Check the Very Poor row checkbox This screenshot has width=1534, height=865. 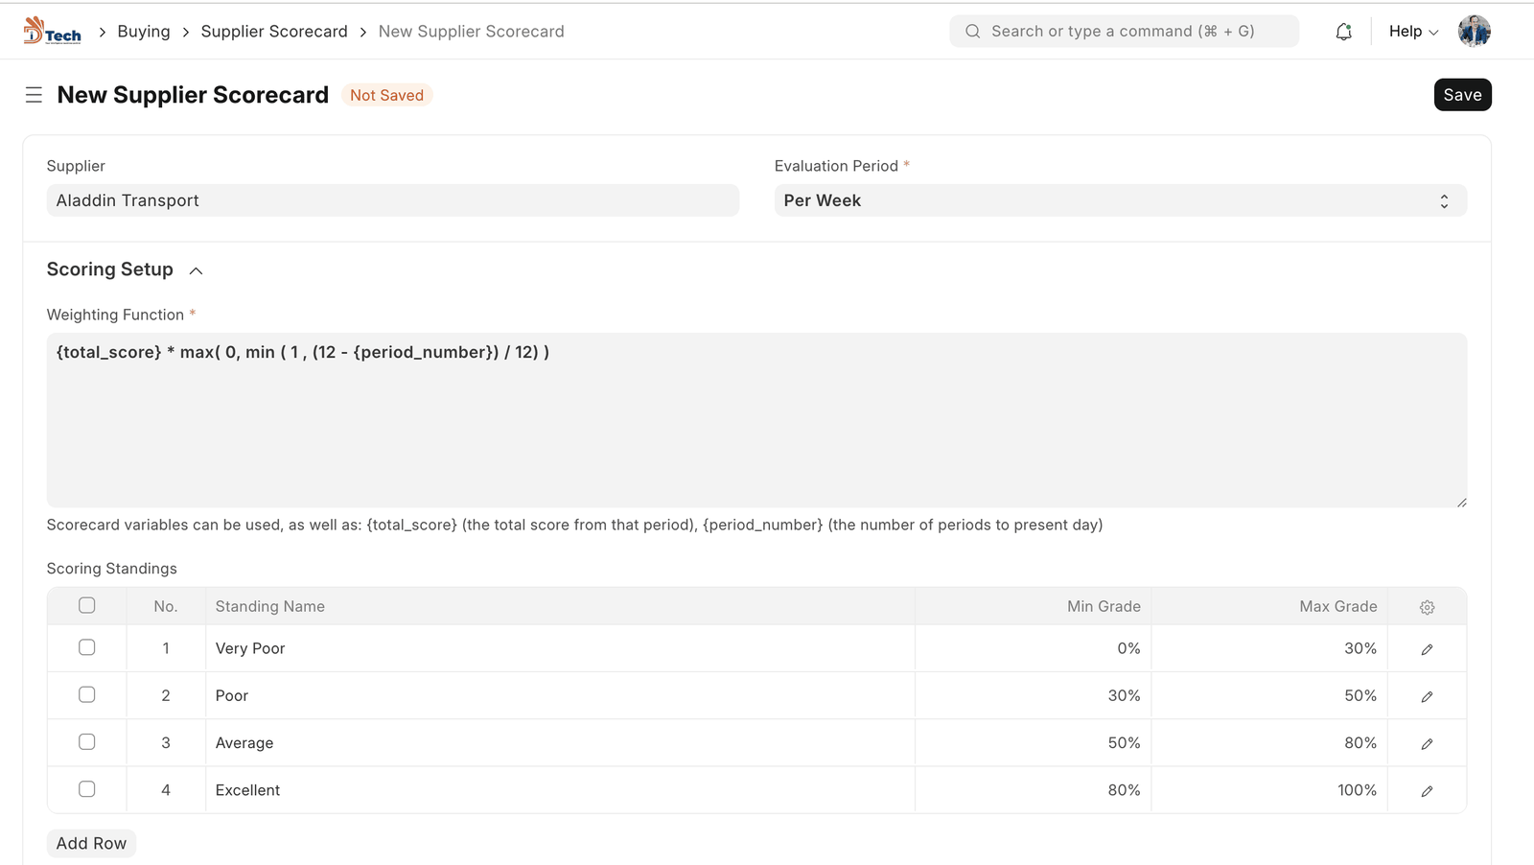click(x=87, y=647)
